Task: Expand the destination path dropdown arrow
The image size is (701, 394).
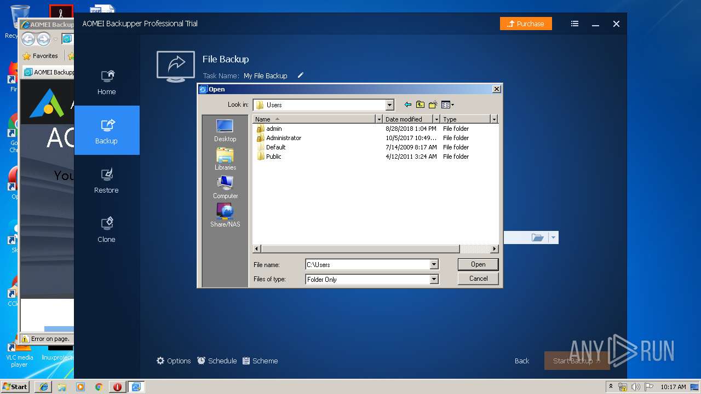Action: (x=553, y=237)
